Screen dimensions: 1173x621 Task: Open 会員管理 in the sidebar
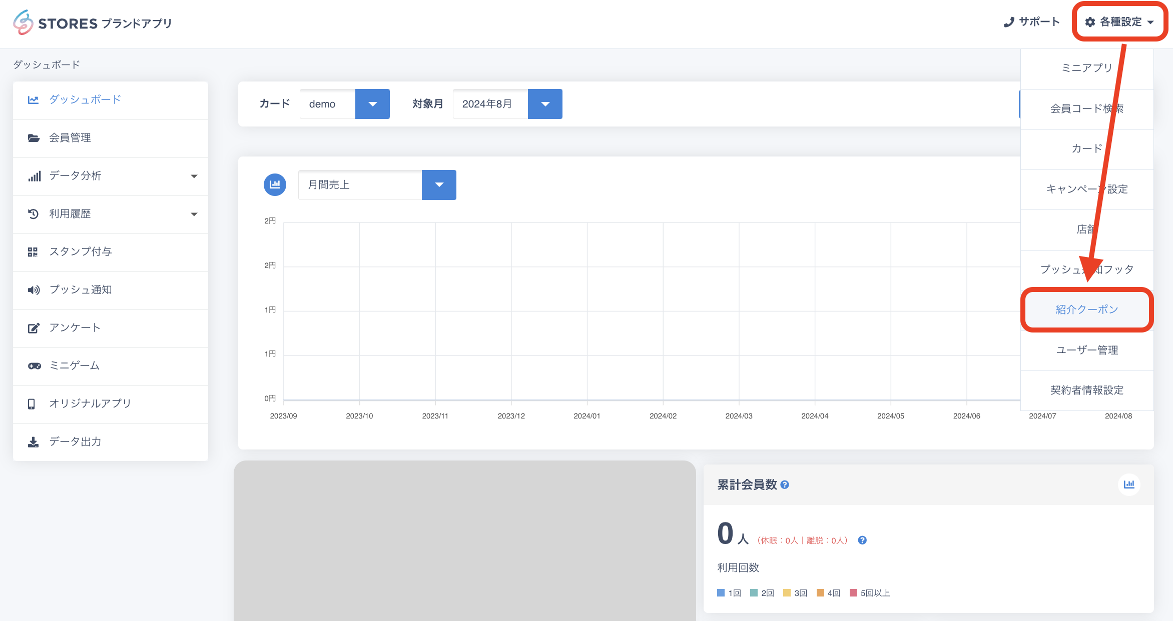pos(70,137)
